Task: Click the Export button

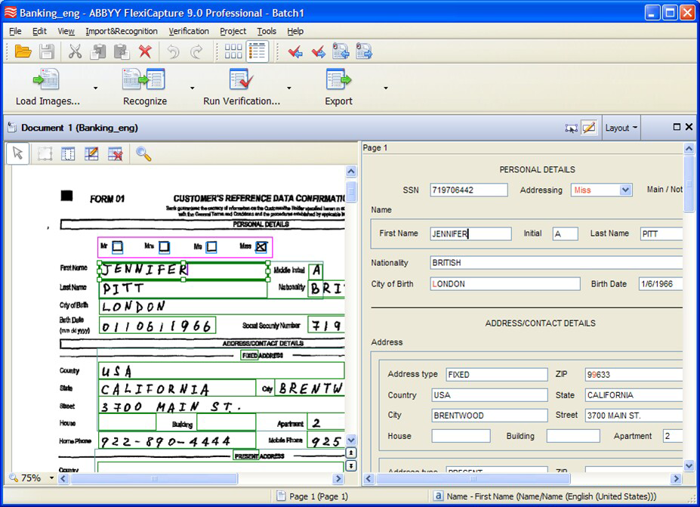Action: [338, 88]
